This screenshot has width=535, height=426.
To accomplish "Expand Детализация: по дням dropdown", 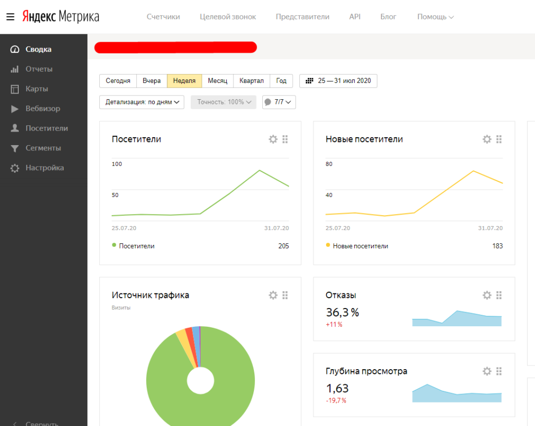I will (142, 102).
